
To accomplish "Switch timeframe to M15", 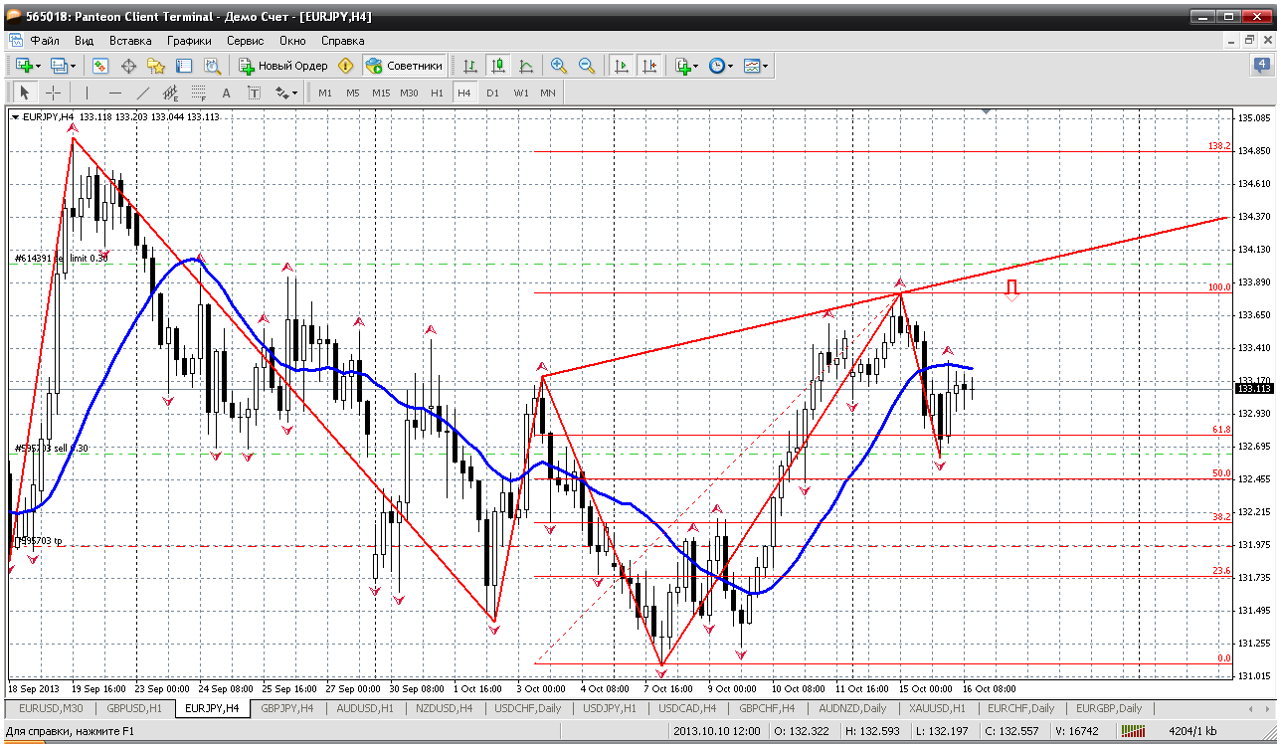I will pos(381,93).
